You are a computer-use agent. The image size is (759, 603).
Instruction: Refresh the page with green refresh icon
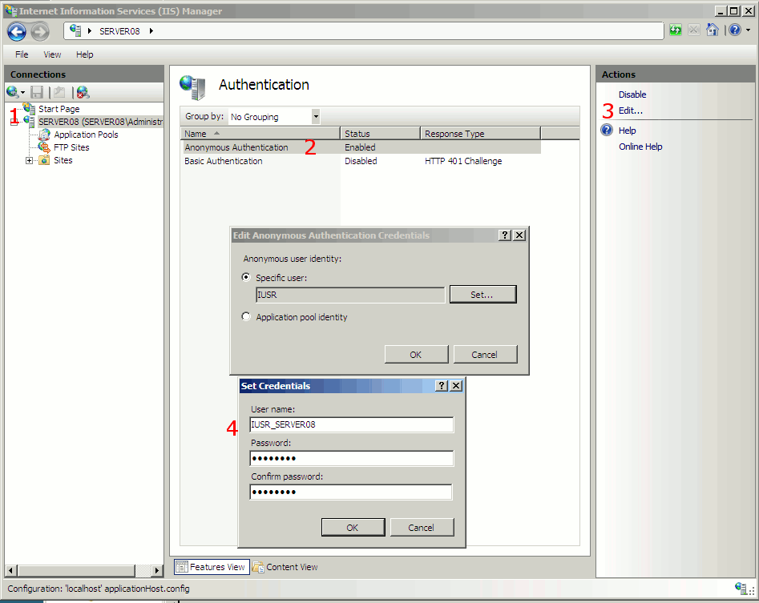[x=676, y=30]
